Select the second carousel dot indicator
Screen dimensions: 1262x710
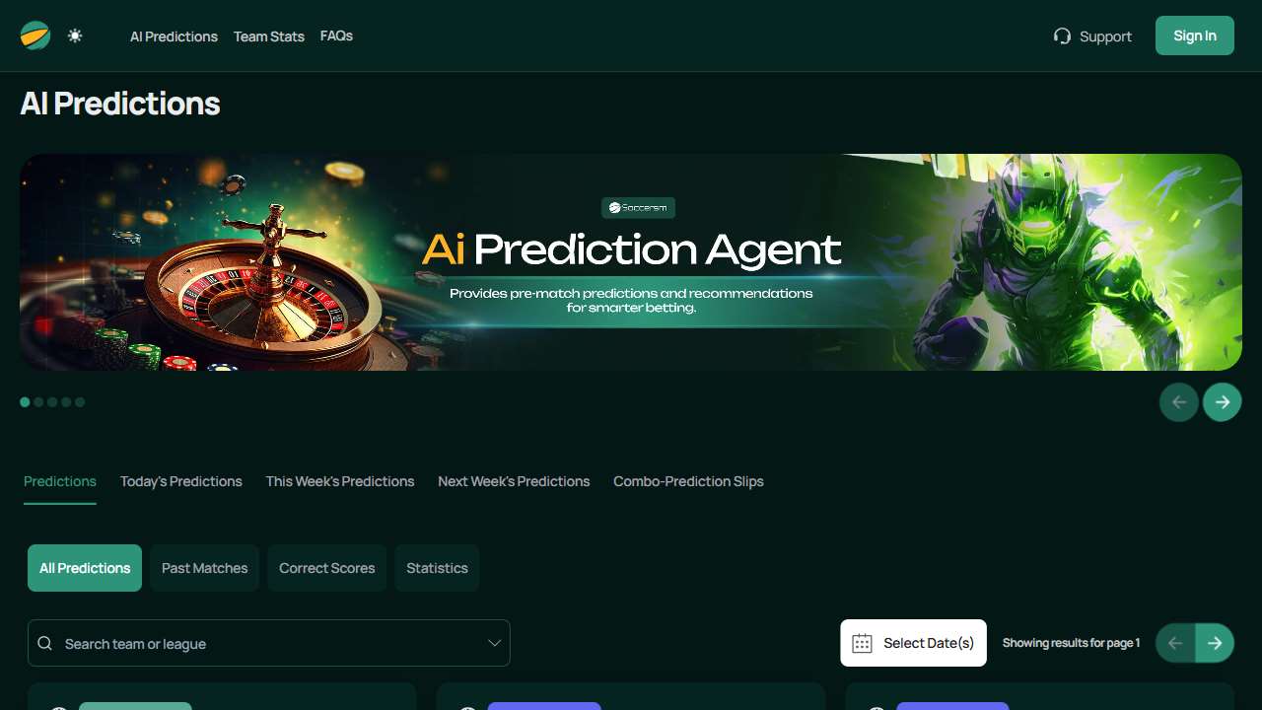tap(38, 402)
